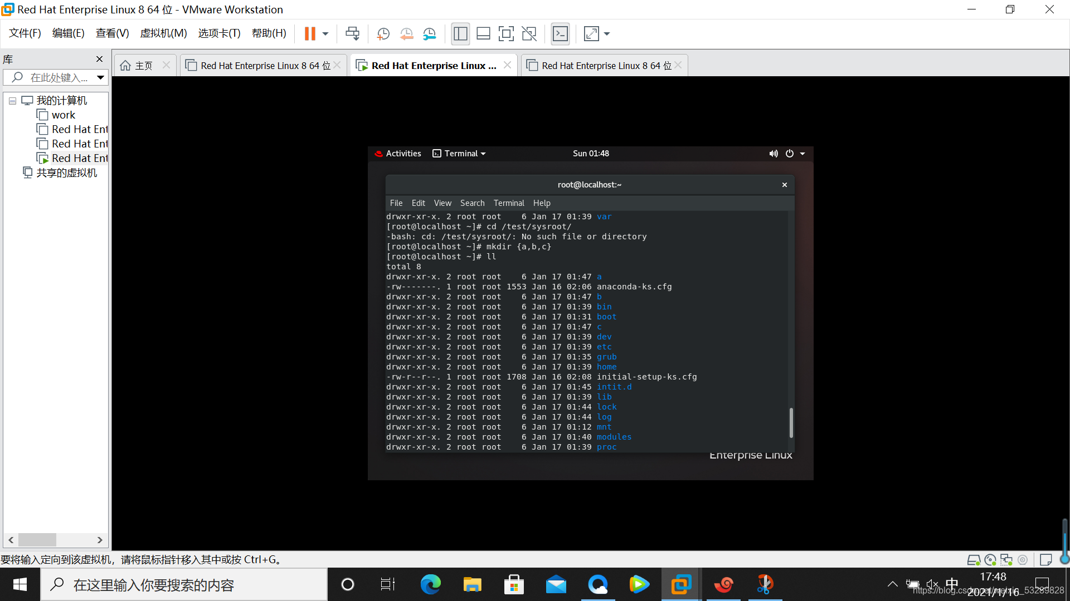Switch to the 主页 home tab
Viewport: 1070px width, 601px height.
point(144,66)
